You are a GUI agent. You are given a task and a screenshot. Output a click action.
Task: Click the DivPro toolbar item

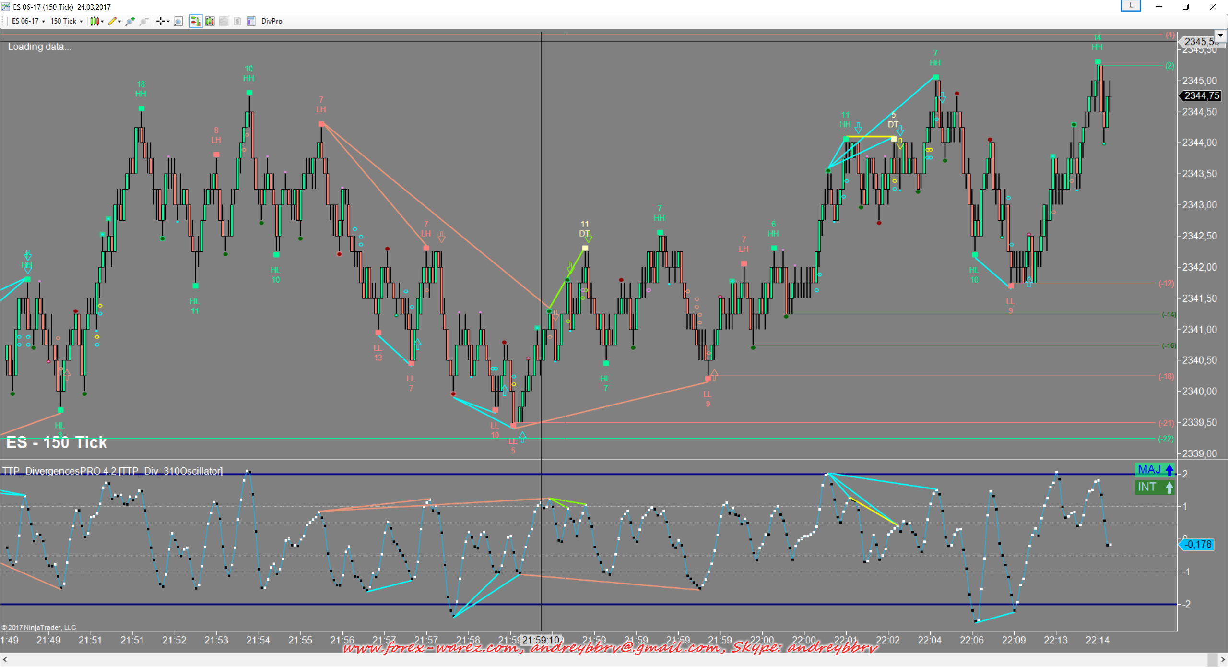click(x=272, y=21)
